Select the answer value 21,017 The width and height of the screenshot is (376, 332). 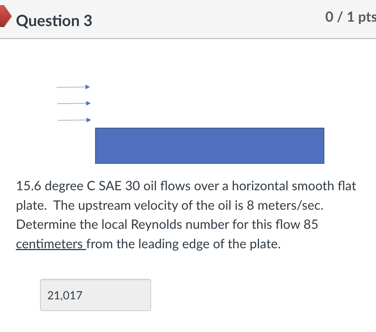click(x=64, y=295)
